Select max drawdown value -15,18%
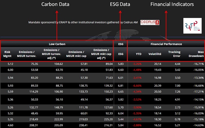 199,119
